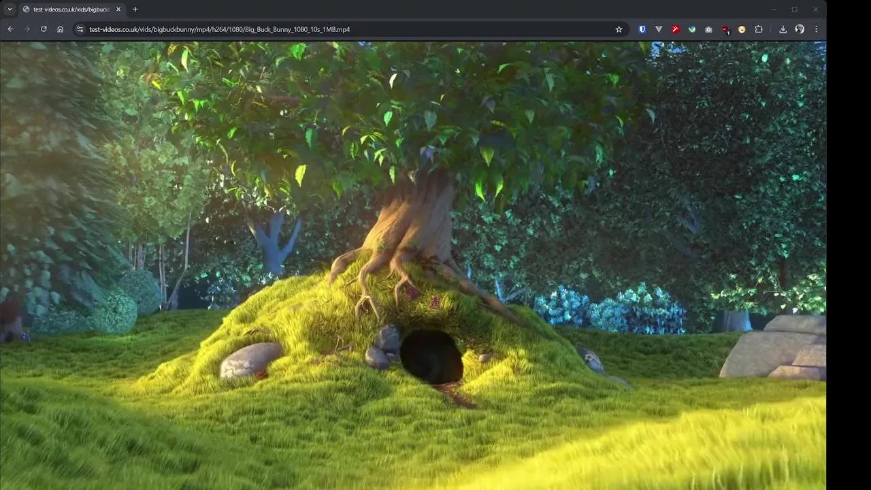Viewport: 871px width, 490px height.
Task: Open the blue-green globe extension
Action: (692, 29)
